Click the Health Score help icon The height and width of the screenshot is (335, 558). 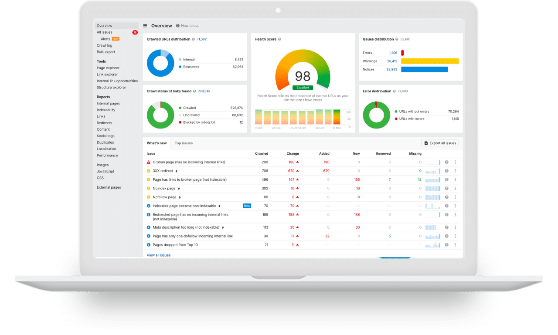click(279, 39)
